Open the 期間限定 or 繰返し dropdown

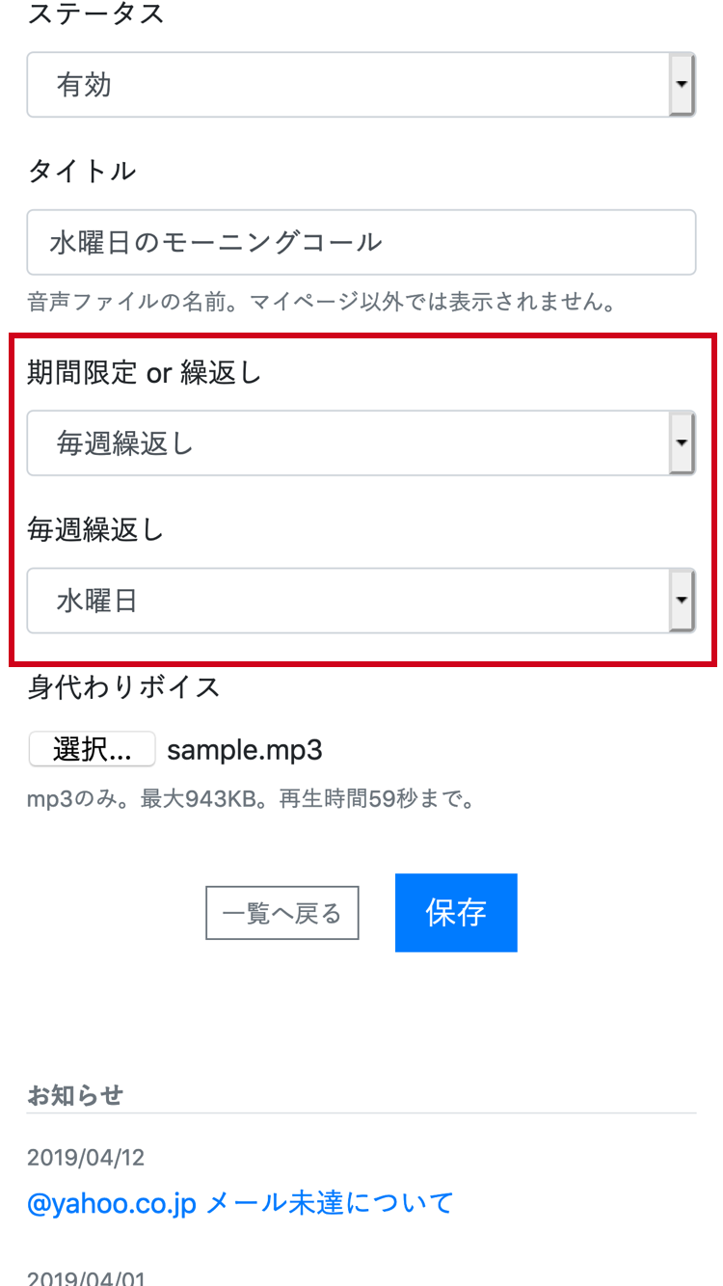(361, 443)
